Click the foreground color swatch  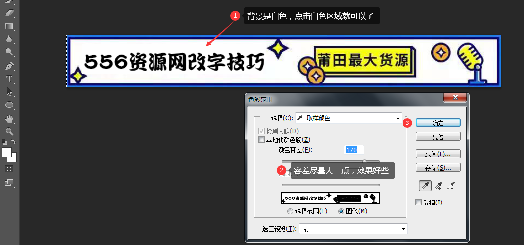click(7, 152)
